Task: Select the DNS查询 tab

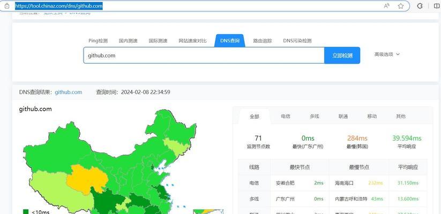Action: click(230, 41)
